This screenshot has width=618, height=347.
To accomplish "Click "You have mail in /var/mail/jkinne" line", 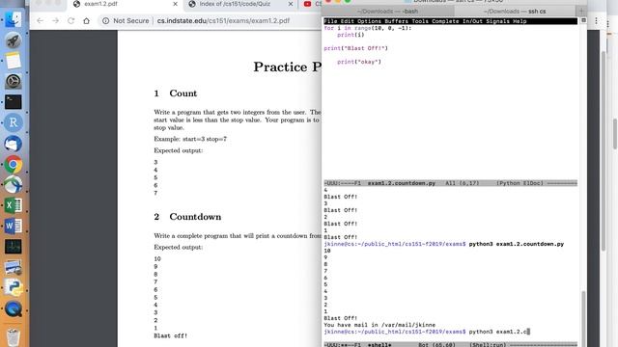I will [379, 325].
